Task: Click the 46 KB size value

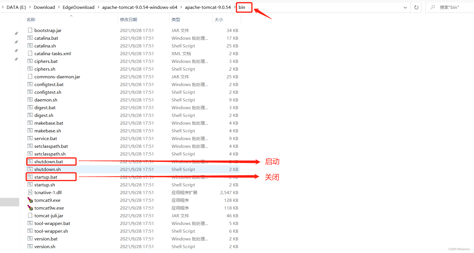Action: pos(232,216)
